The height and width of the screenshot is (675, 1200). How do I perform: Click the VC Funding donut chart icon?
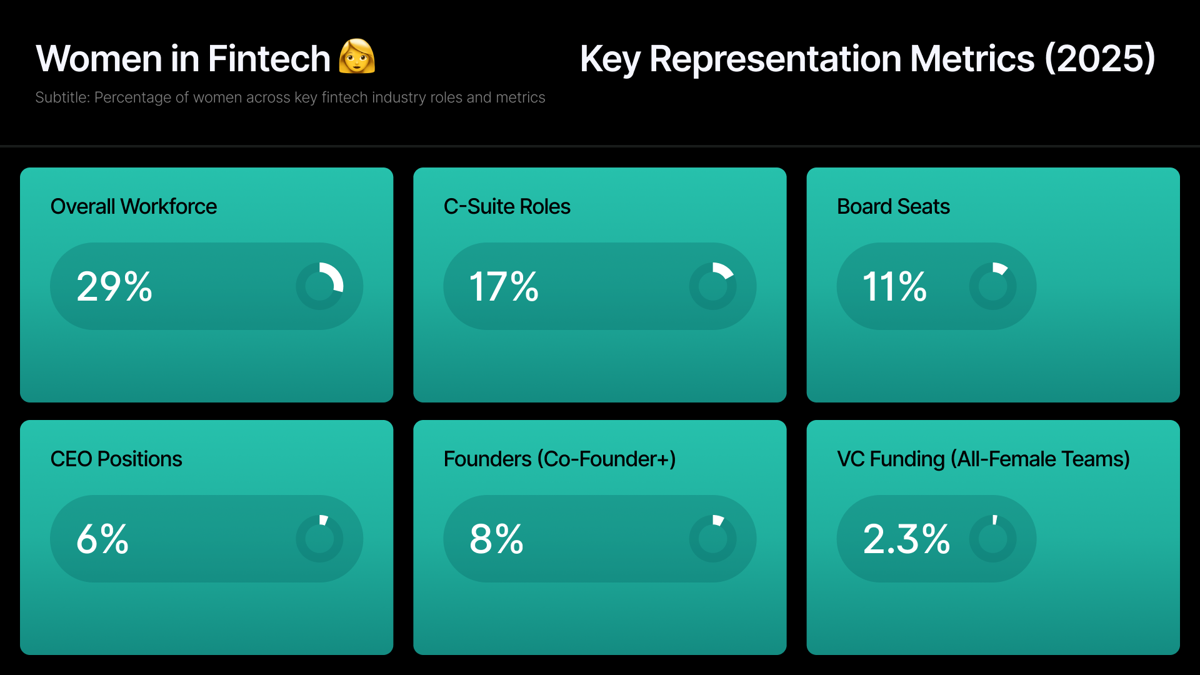(x=992, y=539)
